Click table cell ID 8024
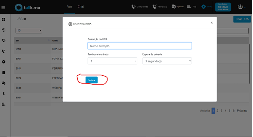 pyautogui.click(x=18, y=78)
